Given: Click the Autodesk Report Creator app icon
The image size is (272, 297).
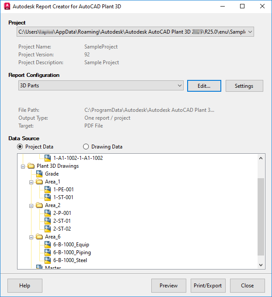Looking at the screenshot, I should tap(7, 6).
